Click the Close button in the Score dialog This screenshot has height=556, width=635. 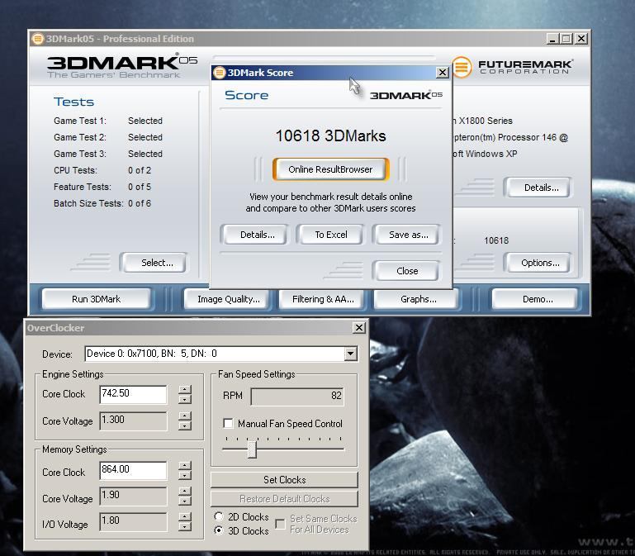406,271
